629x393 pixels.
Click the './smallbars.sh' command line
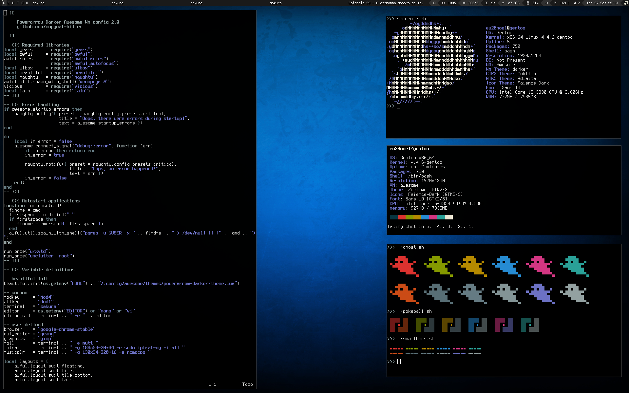(x=416, y=339)
